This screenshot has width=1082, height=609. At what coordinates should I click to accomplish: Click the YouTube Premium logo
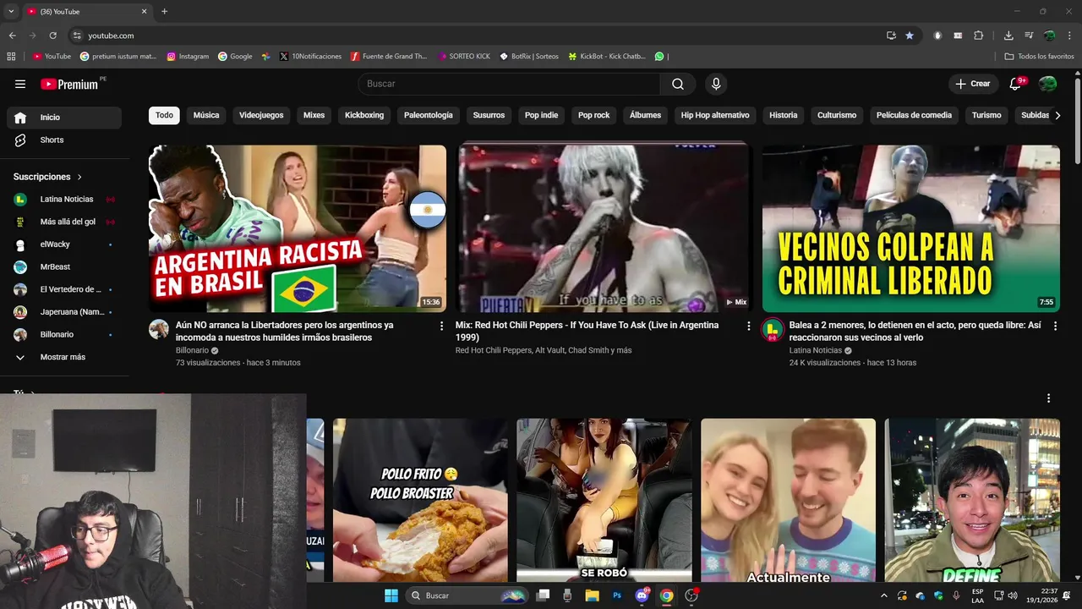click(x=69, y=84)
